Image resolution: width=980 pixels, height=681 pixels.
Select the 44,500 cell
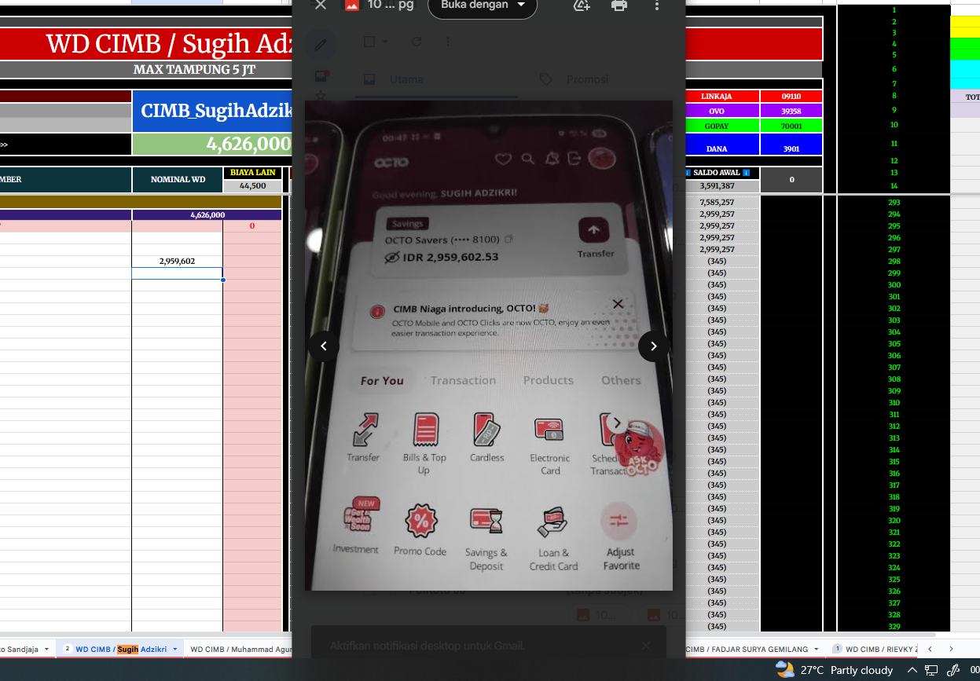(x=252, y=186)
